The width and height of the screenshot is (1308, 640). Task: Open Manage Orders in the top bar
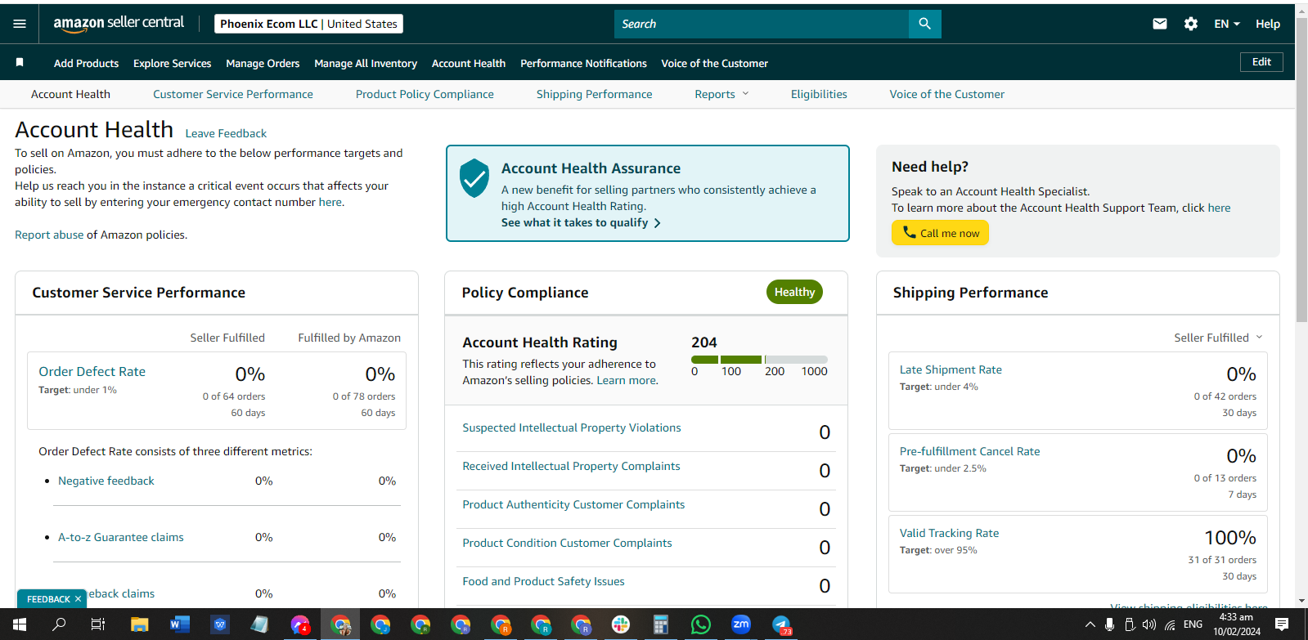263,63
